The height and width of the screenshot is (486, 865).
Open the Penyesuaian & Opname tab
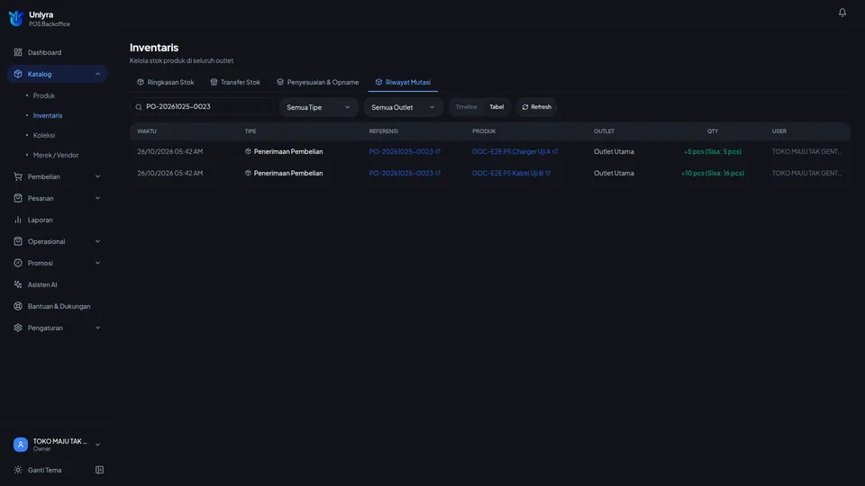318,82
